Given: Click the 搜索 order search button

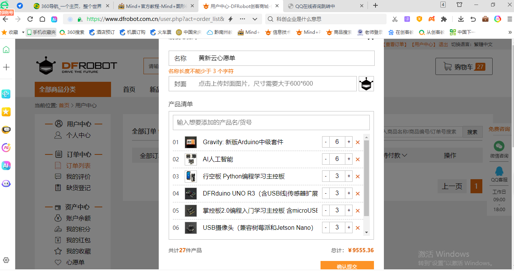Looking at the screenshot, I should point(472,132).
